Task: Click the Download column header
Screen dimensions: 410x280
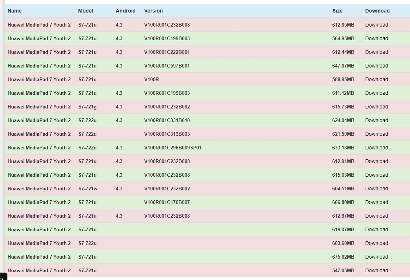Action: (377, 11)
